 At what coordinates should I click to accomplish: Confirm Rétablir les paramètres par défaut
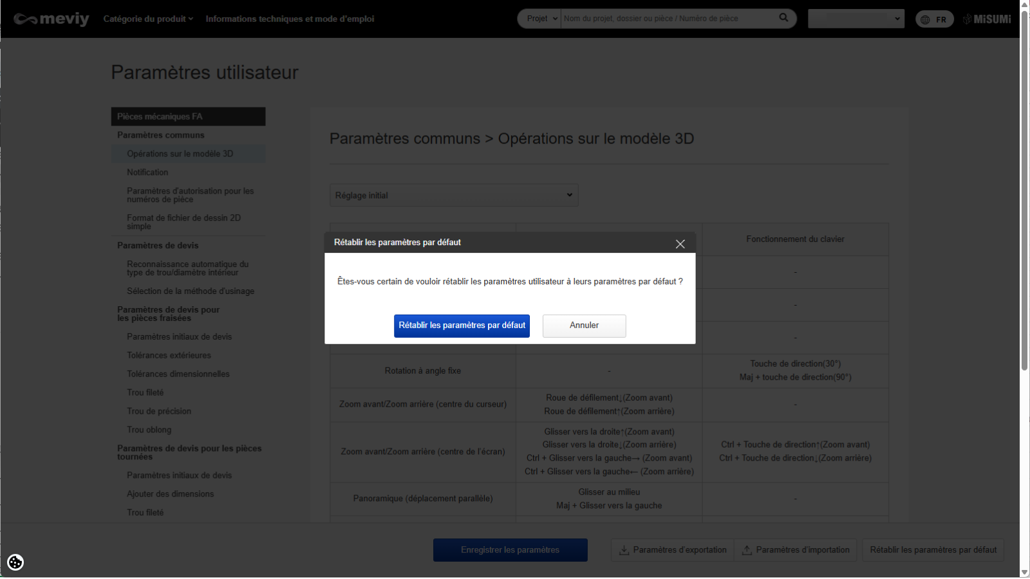pos(462,326)
